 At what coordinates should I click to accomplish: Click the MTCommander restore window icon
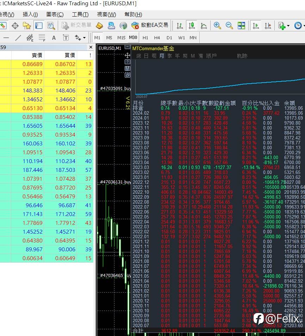click(x=127, y=75)
